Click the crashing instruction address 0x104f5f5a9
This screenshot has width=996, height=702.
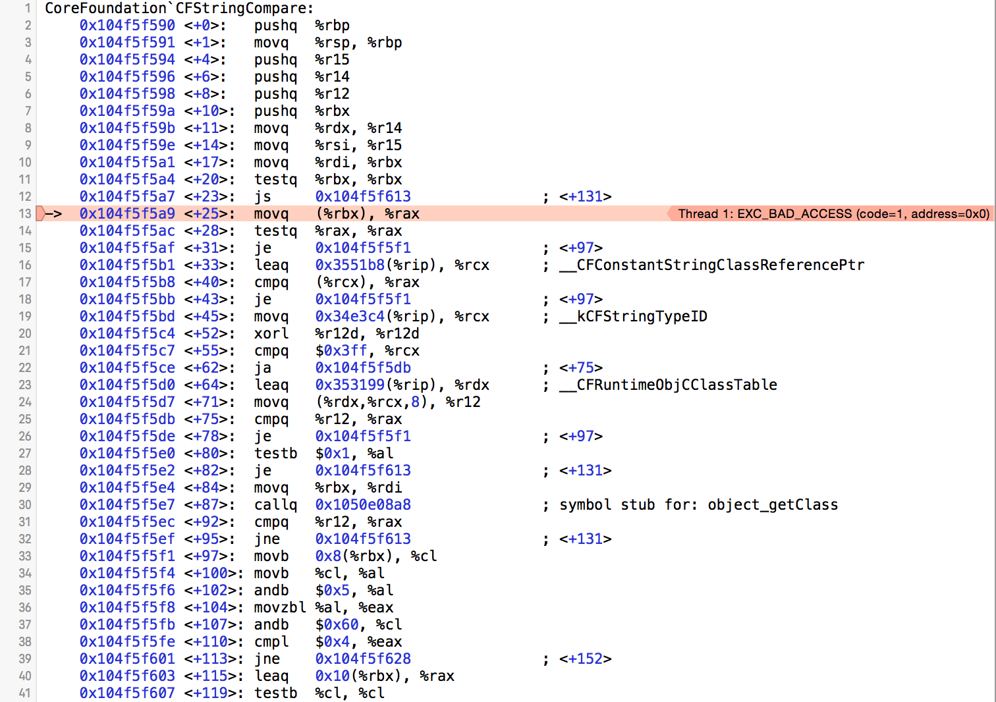127,213
